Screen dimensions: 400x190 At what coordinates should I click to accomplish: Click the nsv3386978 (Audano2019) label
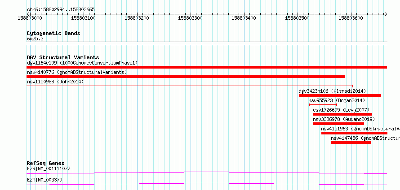344,119
